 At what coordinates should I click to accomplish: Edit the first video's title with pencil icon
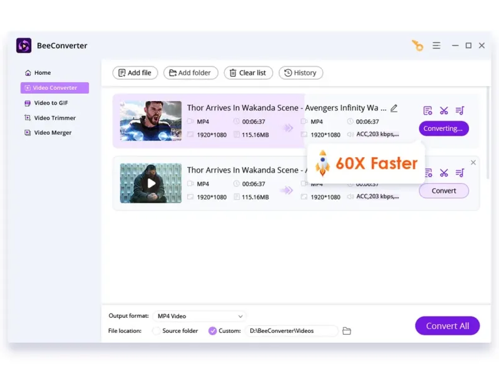click(394, 108)
